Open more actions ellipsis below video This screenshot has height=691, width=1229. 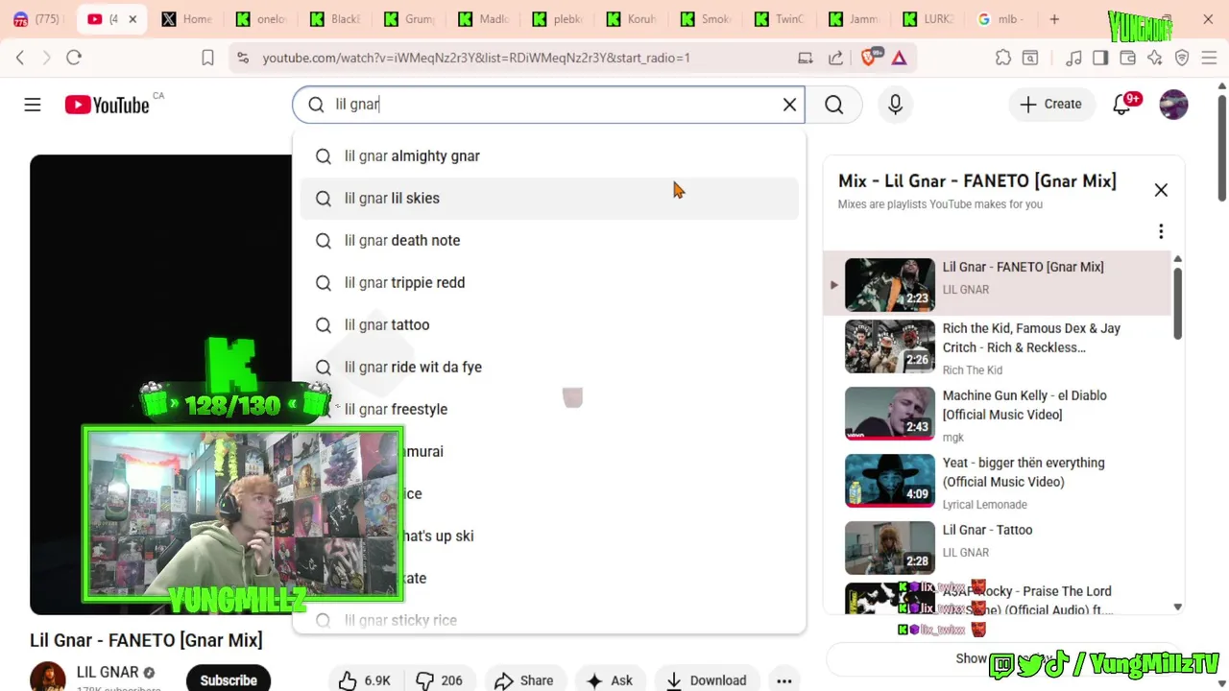(784, 680)
